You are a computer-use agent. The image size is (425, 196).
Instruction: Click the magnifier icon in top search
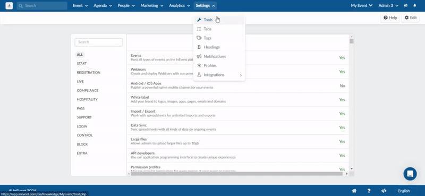click(21, 6)
